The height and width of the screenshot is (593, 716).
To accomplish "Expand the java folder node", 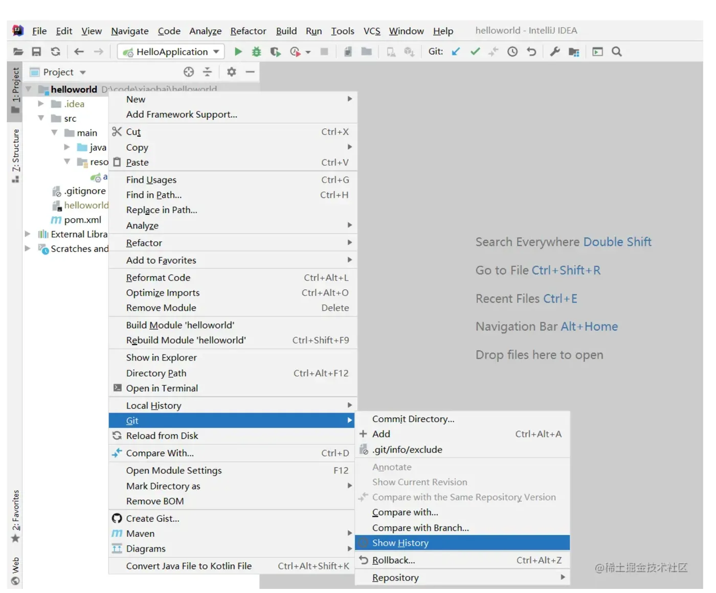I will coord(66,147).
